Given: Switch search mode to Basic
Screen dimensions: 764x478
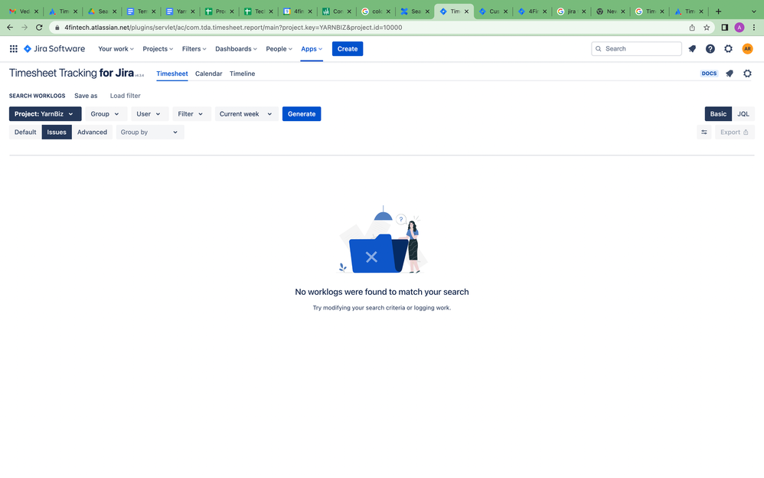Looking at the screenshot, I should pos(718,114).
